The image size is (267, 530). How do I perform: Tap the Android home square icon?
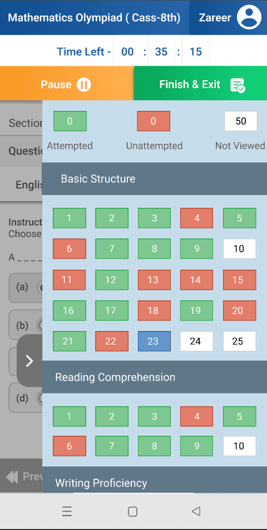pyautogui.click(x=132, y=512)
